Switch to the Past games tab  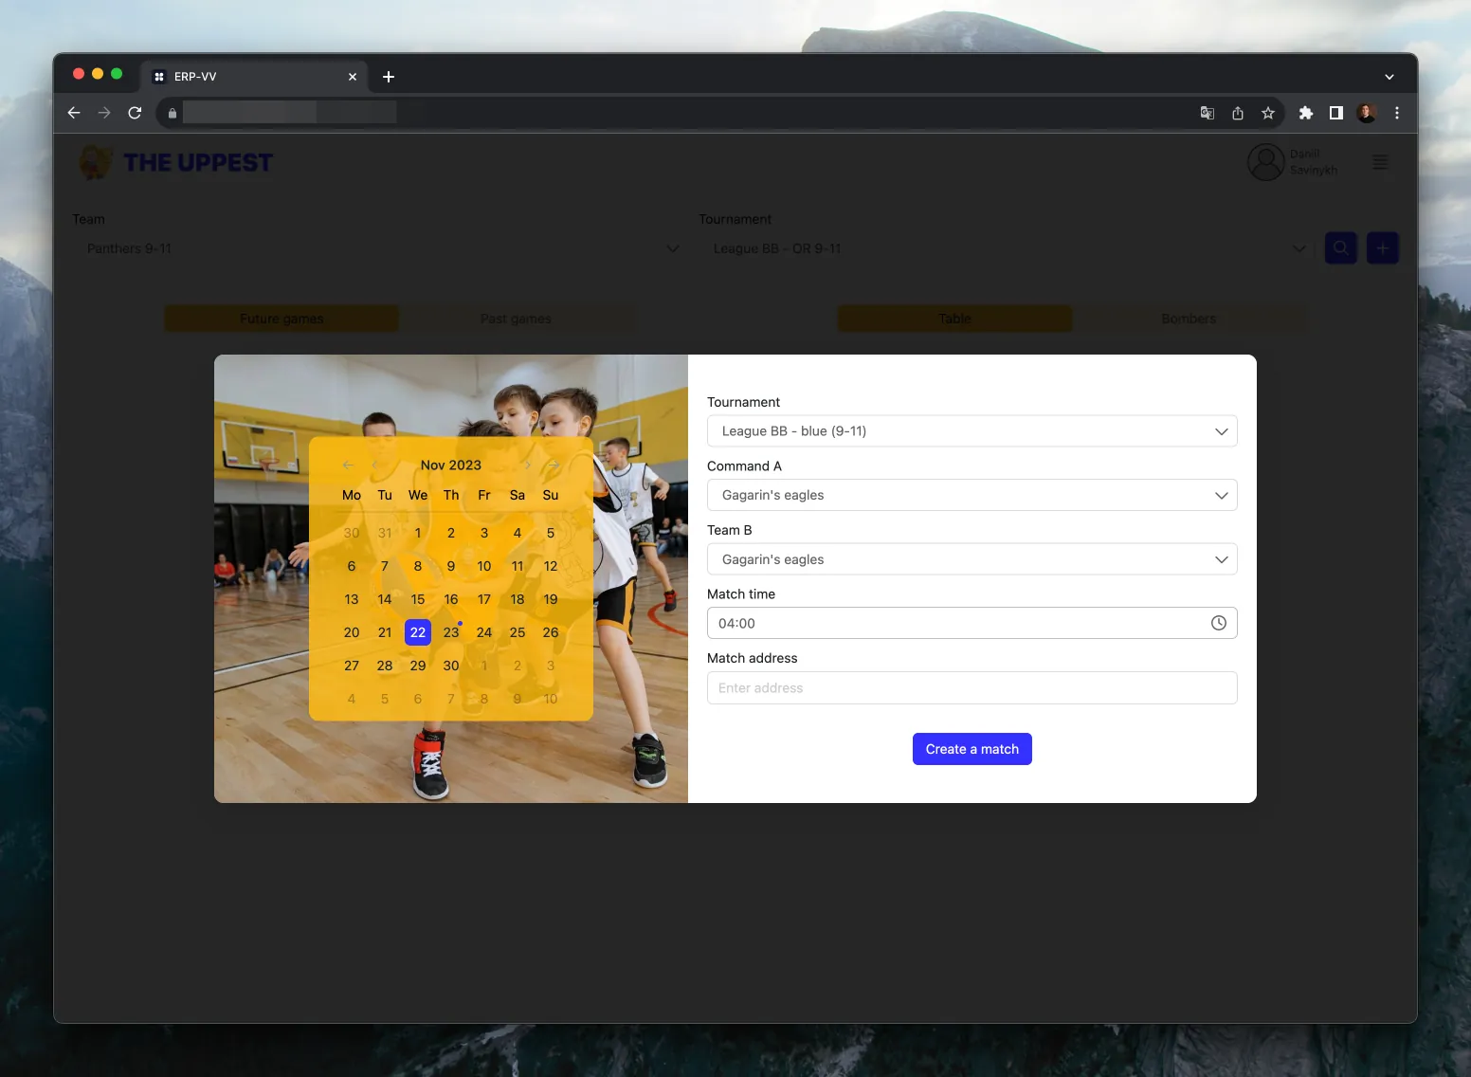[516, 319]
